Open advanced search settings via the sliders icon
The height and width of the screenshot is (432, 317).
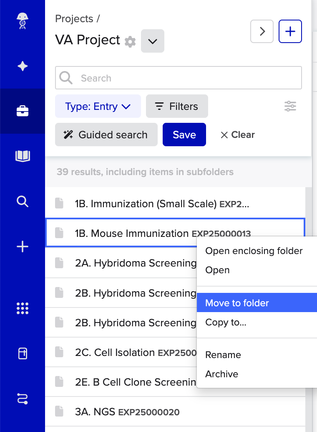(x=290, y=106)
